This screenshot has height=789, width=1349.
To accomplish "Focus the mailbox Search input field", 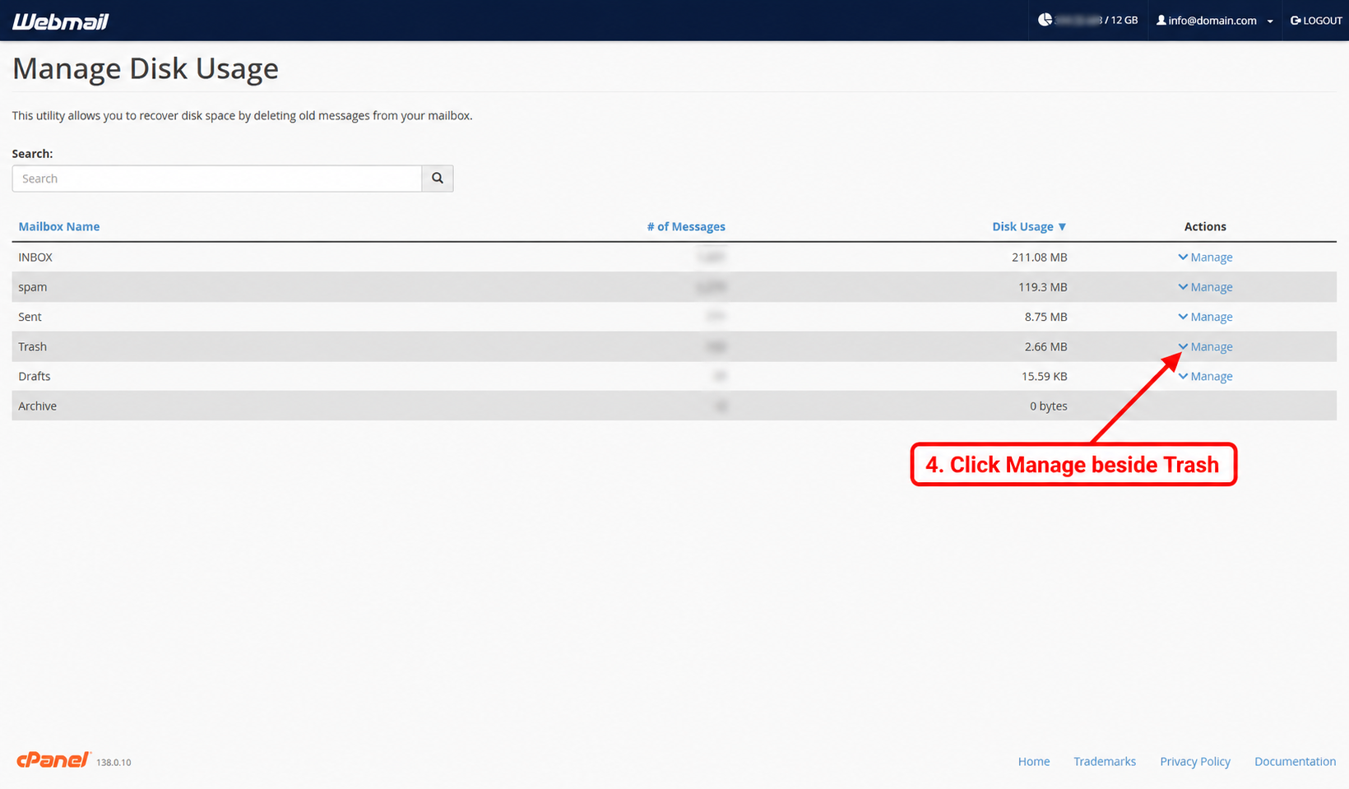I will pyautogui.click(x=217, y=179).
